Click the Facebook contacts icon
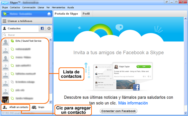This screenshot has width=188, height=116. [x=42, y=29]
